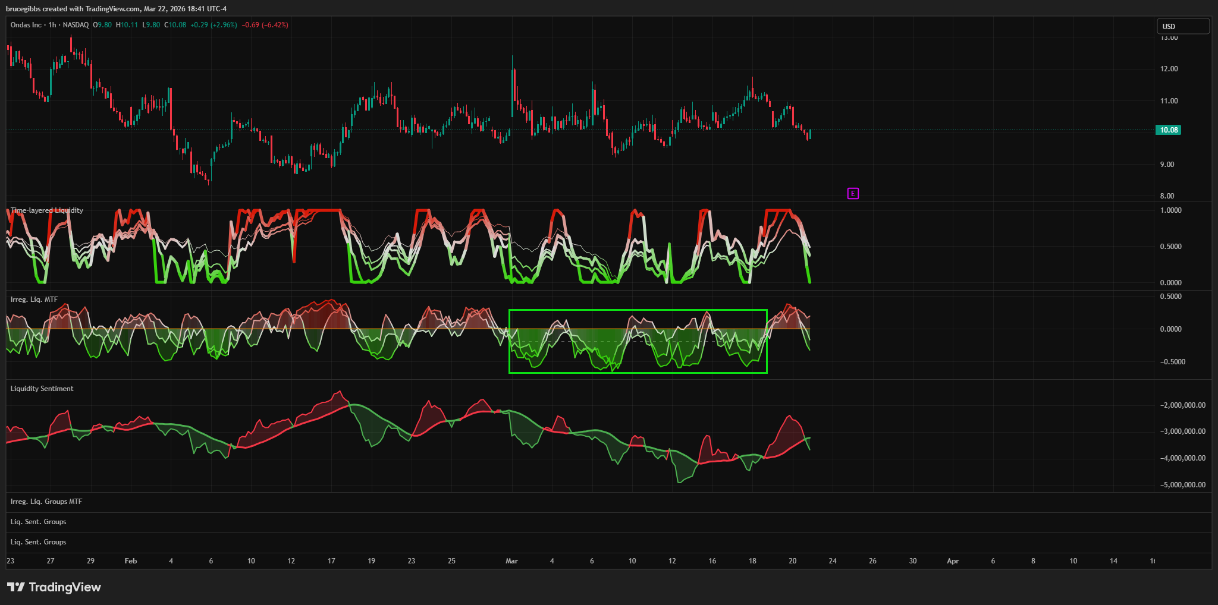The width and height of the screenshot is (1218, 605).
Task: Expand the collapsed Irreg. Liq. Groups MTF pane
Action: pyautogui.click(x=46, y=502)
